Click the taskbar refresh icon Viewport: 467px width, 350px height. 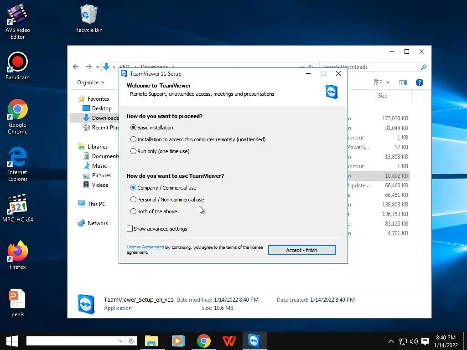tap(131, 341)
